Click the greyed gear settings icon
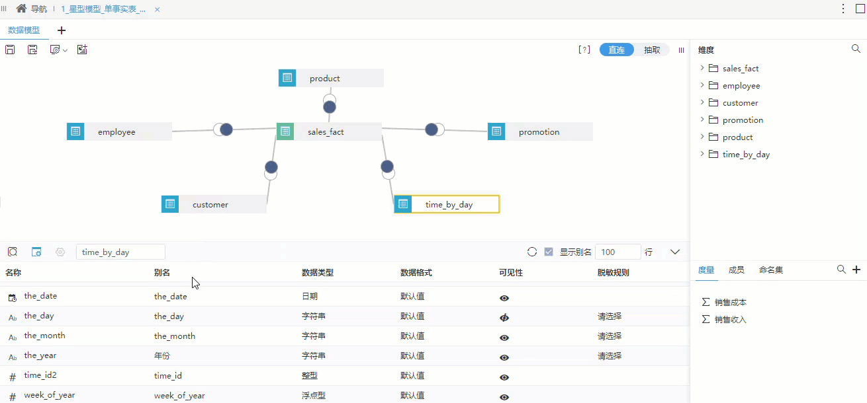Viewport: 867px width, 403px height. click(60, 252)
